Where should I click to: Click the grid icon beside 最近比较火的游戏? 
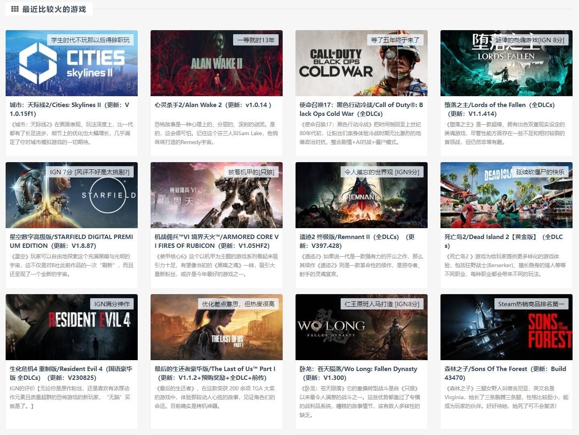pyautogui.click(x=14, y=9)
